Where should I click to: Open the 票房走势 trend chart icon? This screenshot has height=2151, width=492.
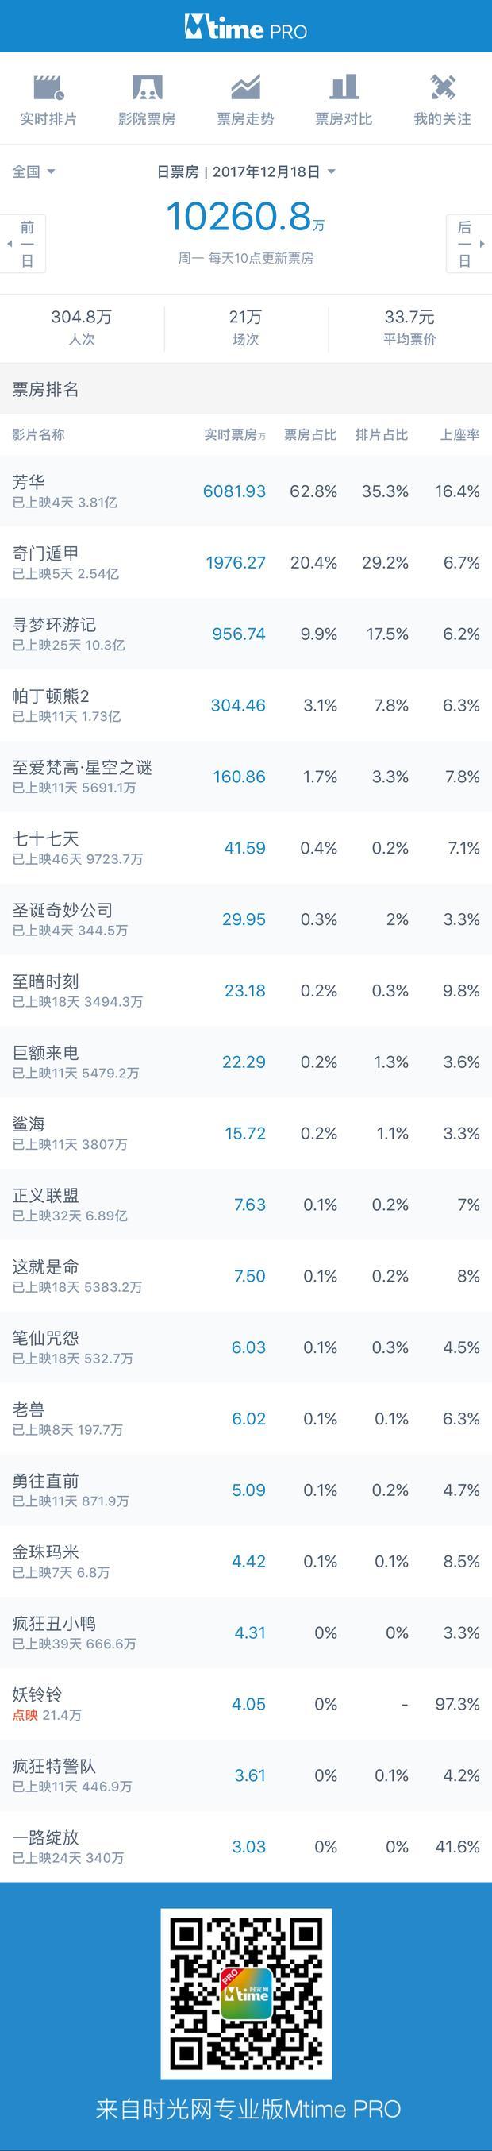245,87
